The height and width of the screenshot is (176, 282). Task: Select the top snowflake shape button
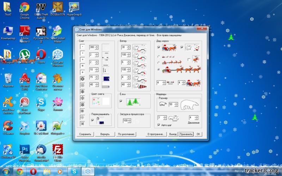click(x=82, y=46)
